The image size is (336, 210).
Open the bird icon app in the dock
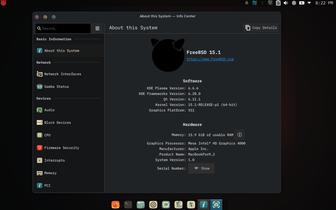point(191,204)
